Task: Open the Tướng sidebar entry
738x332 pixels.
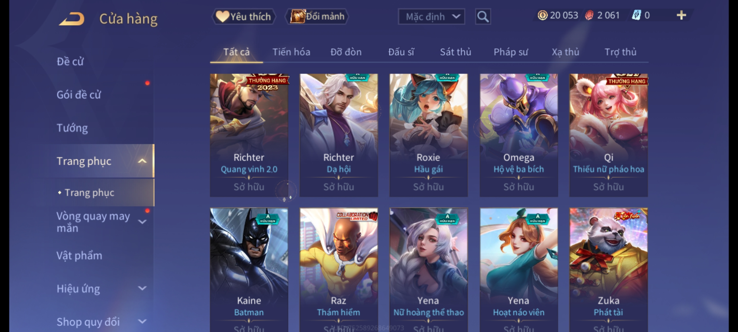Action: (x=72, y=128)
